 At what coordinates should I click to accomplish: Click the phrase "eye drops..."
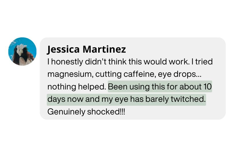180,74
